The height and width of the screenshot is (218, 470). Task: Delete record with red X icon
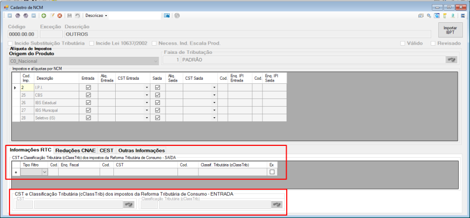click(60, 16)
